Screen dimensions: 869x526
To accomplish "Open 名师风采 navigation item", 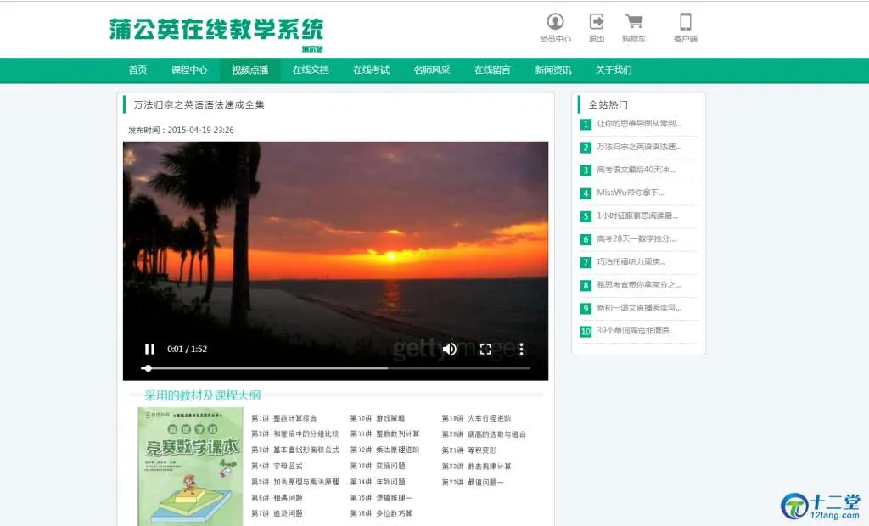I will 432,70.
